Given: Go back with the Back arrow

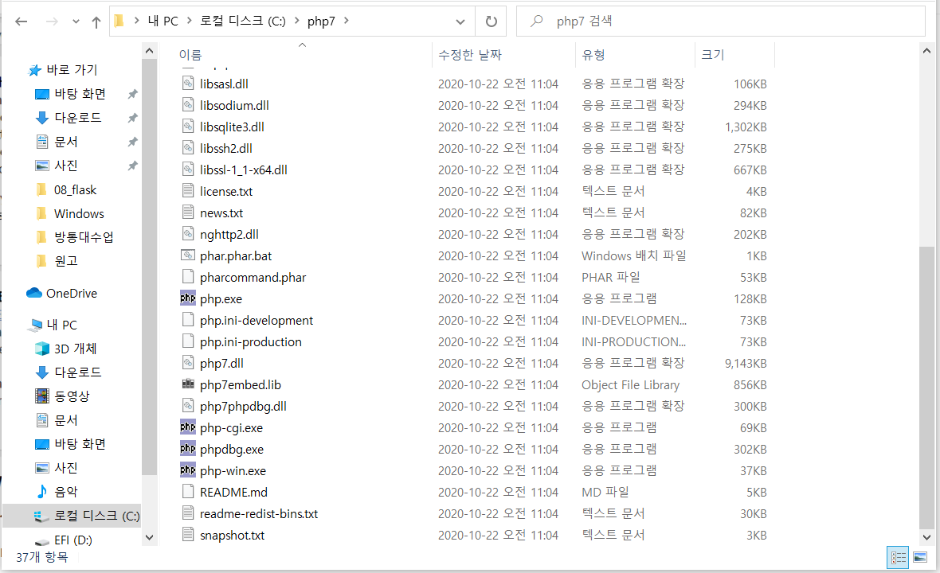Looking at the screenshot, I should [x=22, y=21].
